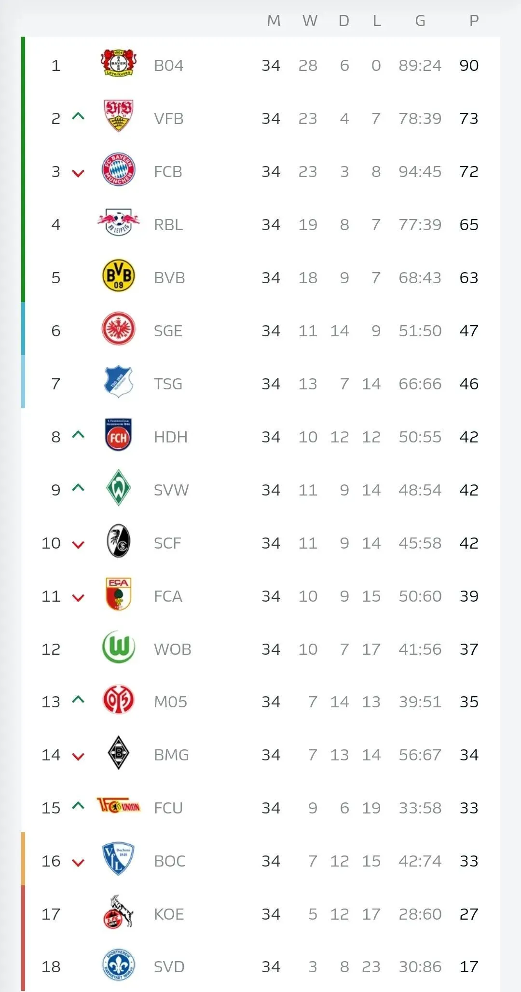Click the BOC team name link
The height and width of the screenshot is (992, 521).
pyautogui.click(x=170, y=861)
